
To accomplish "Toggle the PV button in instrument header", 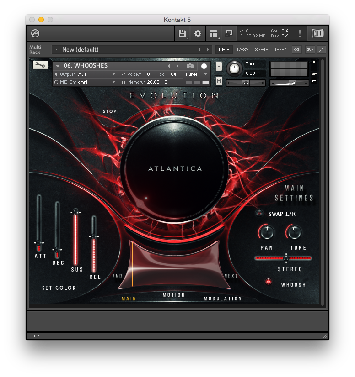I will point(314,81).
